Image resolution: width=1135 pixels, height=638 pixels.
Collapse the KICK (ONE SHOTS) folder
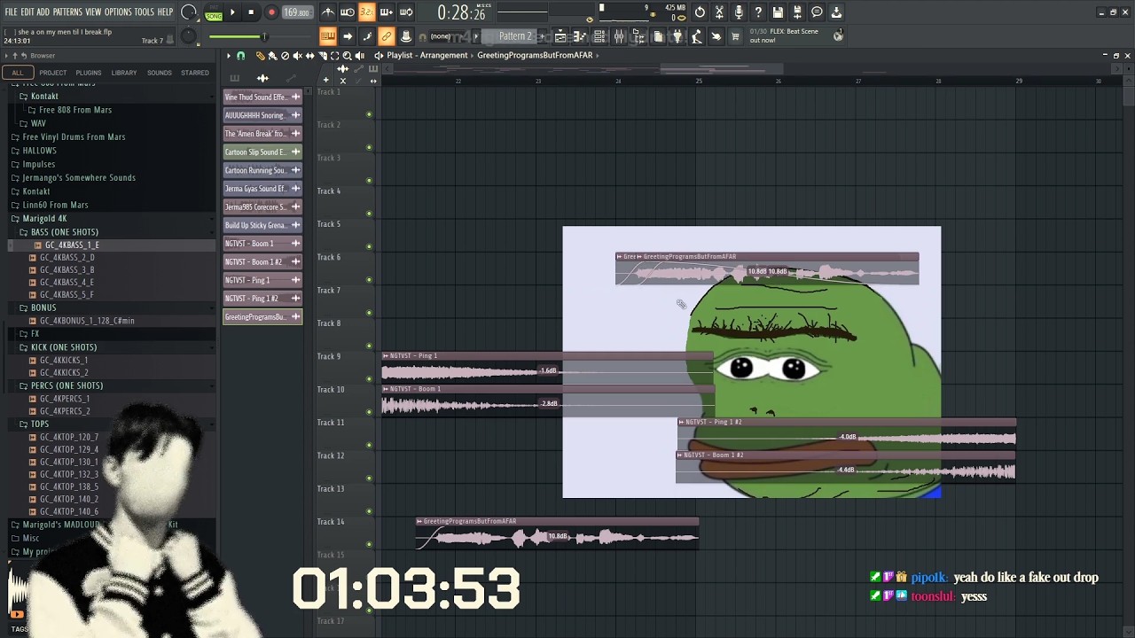point(64,347)
